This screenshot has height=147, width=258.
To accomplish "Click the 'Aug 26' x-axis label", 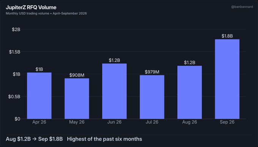I will click(190, 122).
